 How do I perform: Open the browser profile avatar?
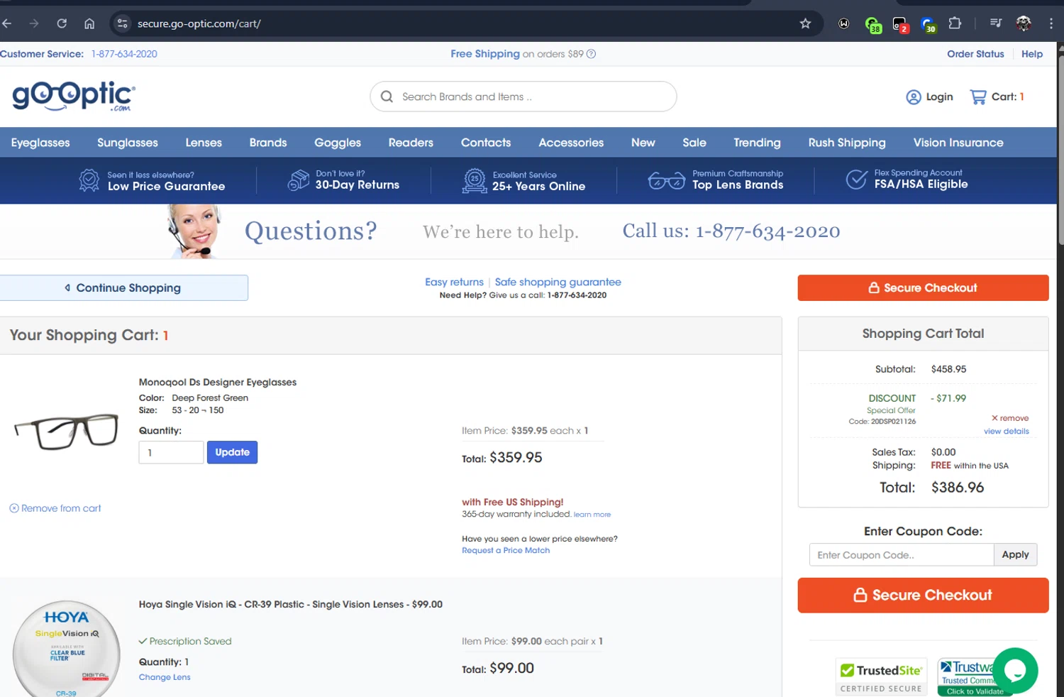click(1024, 23)
